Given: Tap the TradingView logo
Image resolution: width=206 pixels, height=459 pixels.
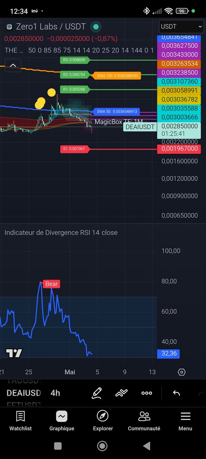Looking at the screenshot, I should coord(14,353).
